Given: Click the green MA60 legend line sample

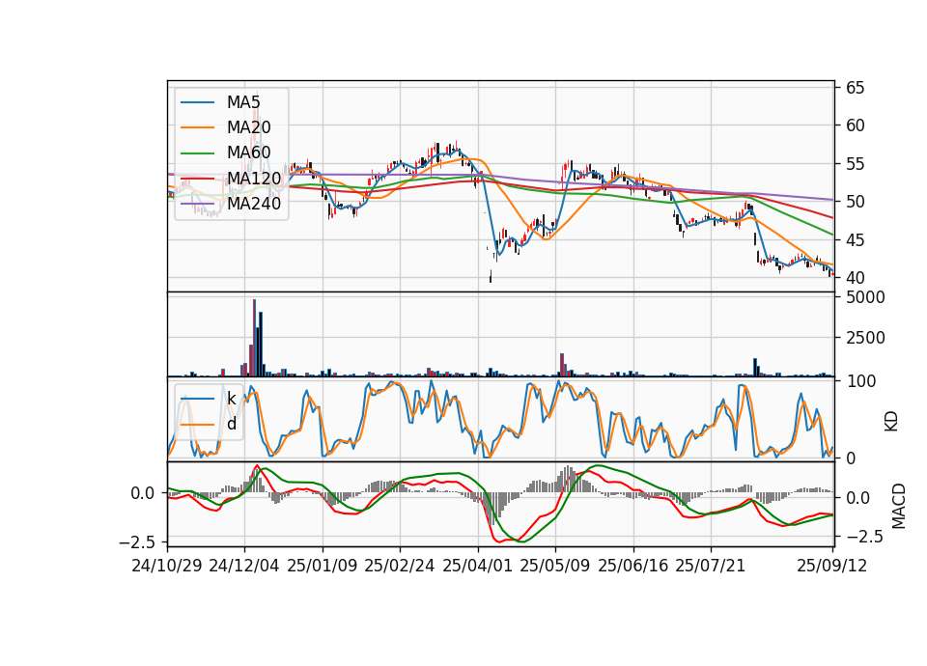Looking at the screenshot, I should click(197, 153).
